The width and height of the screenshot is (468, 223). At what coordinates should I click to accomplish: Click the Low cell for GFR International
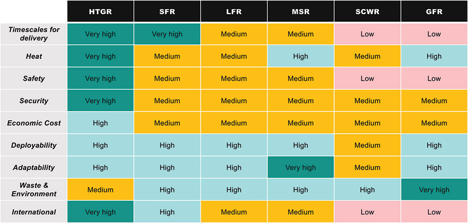[x=434, y=212]
